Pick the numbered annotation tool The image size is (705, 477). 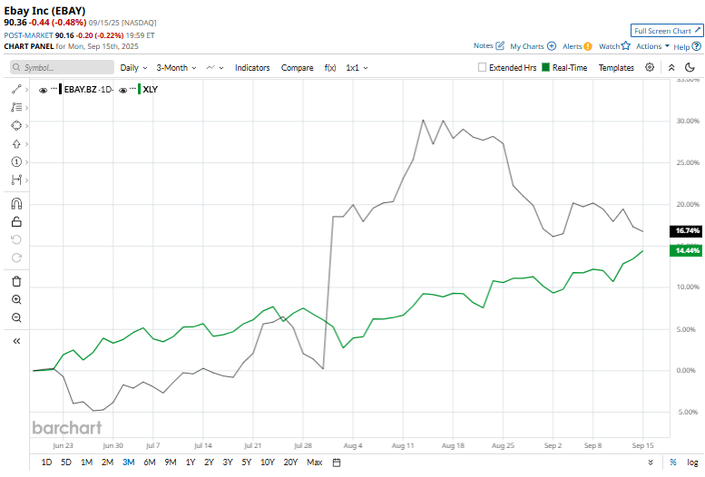point(16,161)
